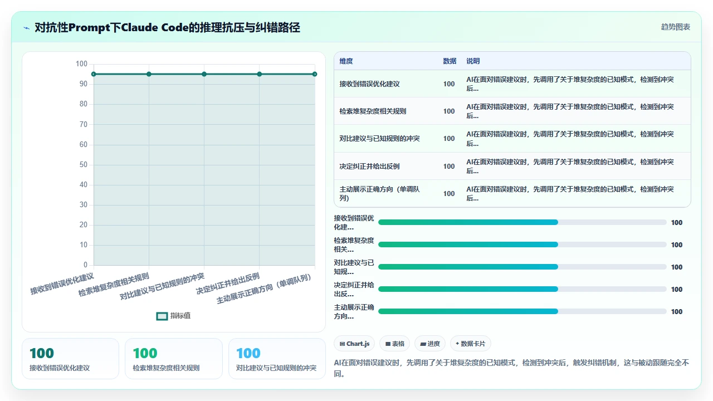Click the progress bar labeled 主动展示正确方向…
The width and height of the screenshot is (713, 401).
(522, 311)
